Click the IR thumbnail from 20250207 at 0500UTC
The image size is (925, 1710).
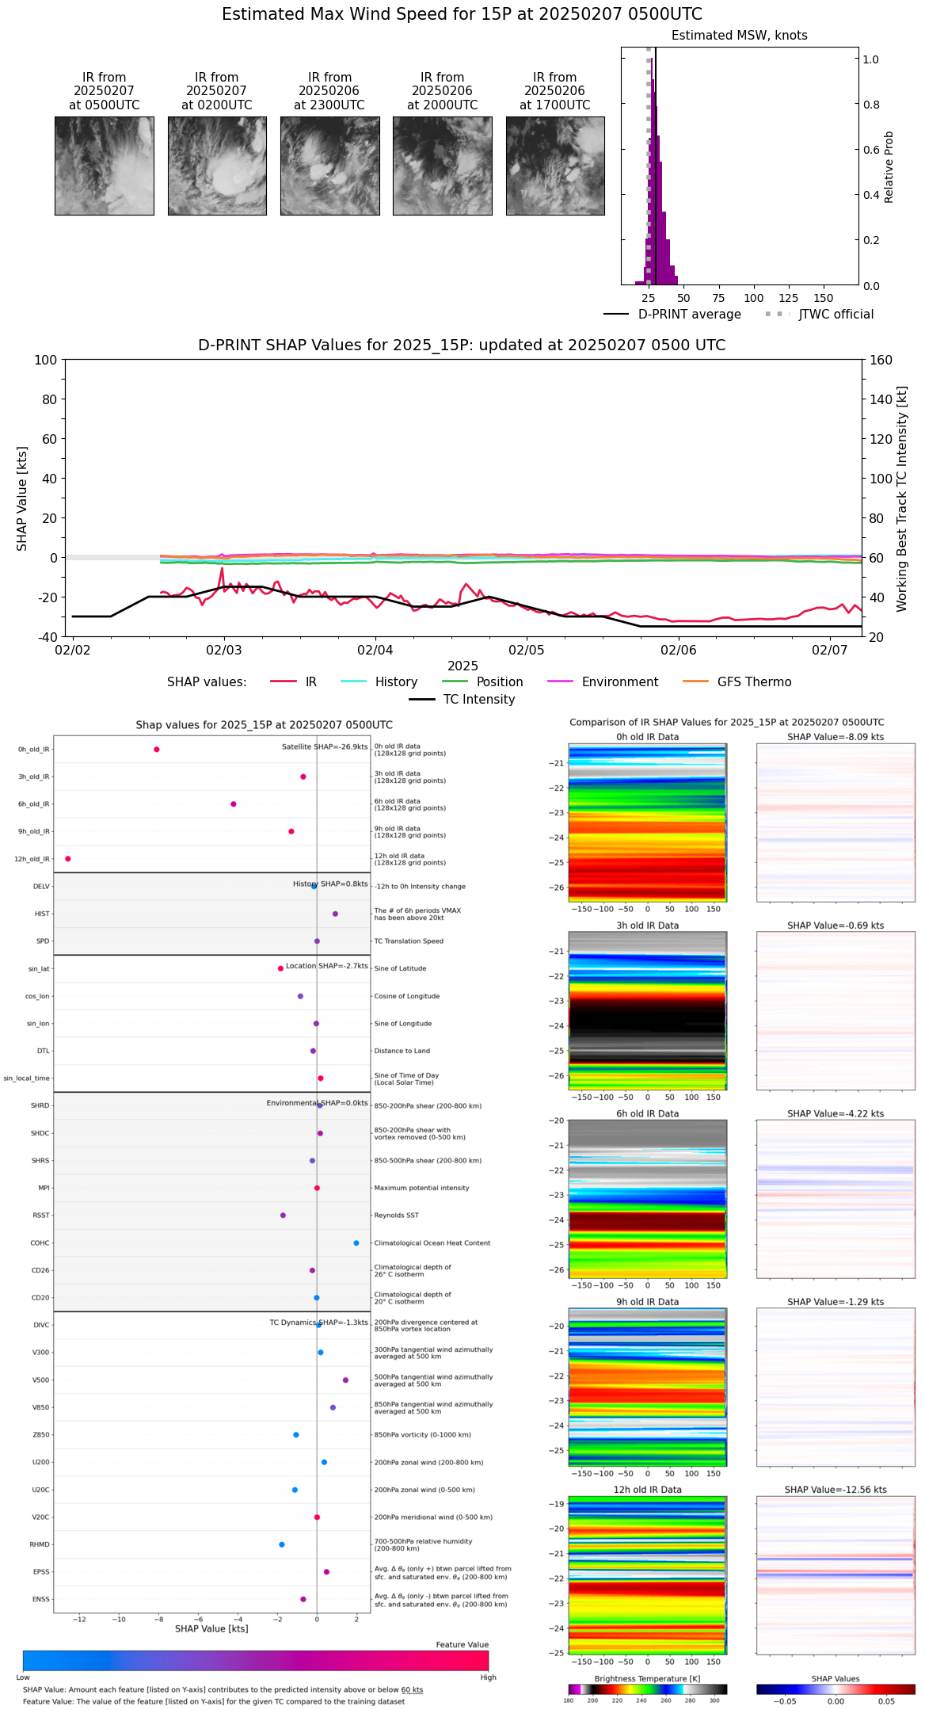pos(104,166)
